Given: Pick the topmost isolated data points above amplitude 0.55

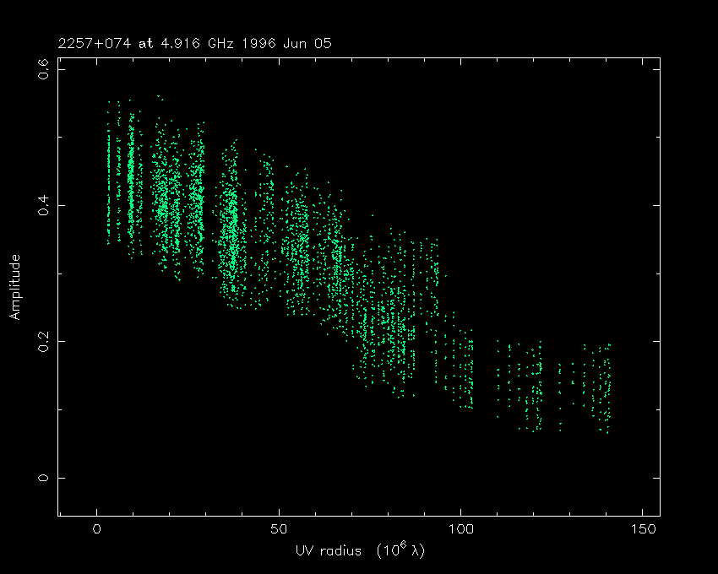Looking at the screenshot, I should (x=160, y=98).
